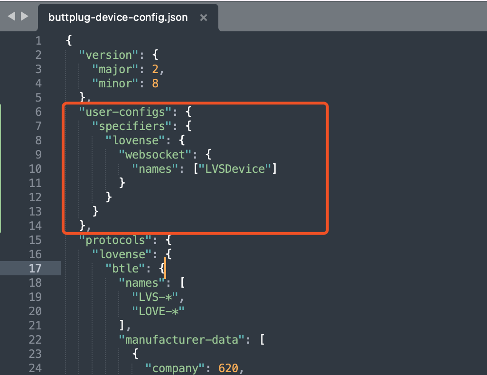Click line number 17 in gutter

pos(35,268)
